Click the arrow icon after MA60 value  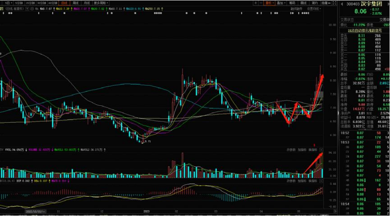click(124, 8)
